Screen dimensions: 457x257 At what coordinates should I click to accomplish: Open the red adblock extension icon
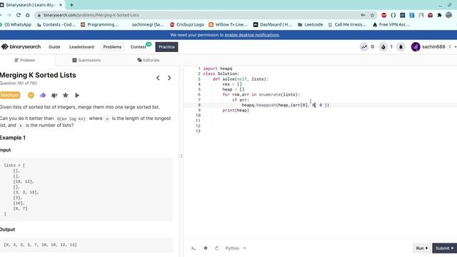[x=384, y=15]
